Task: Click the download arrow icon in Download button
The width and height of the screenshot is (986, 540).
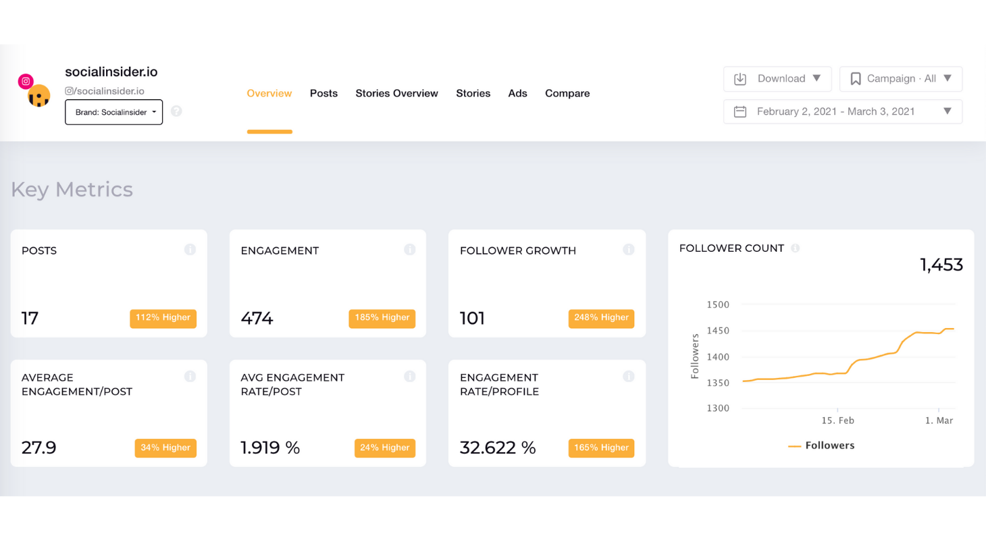Action: (x=740, y=79)
